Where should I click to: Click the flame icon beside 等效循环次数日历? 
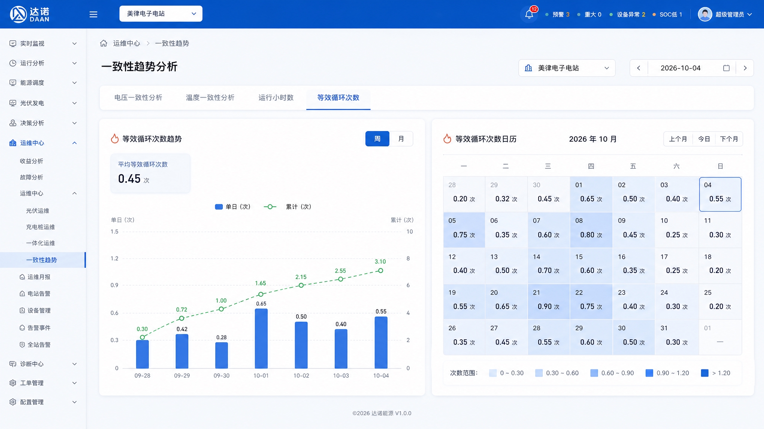pos(447,139)
